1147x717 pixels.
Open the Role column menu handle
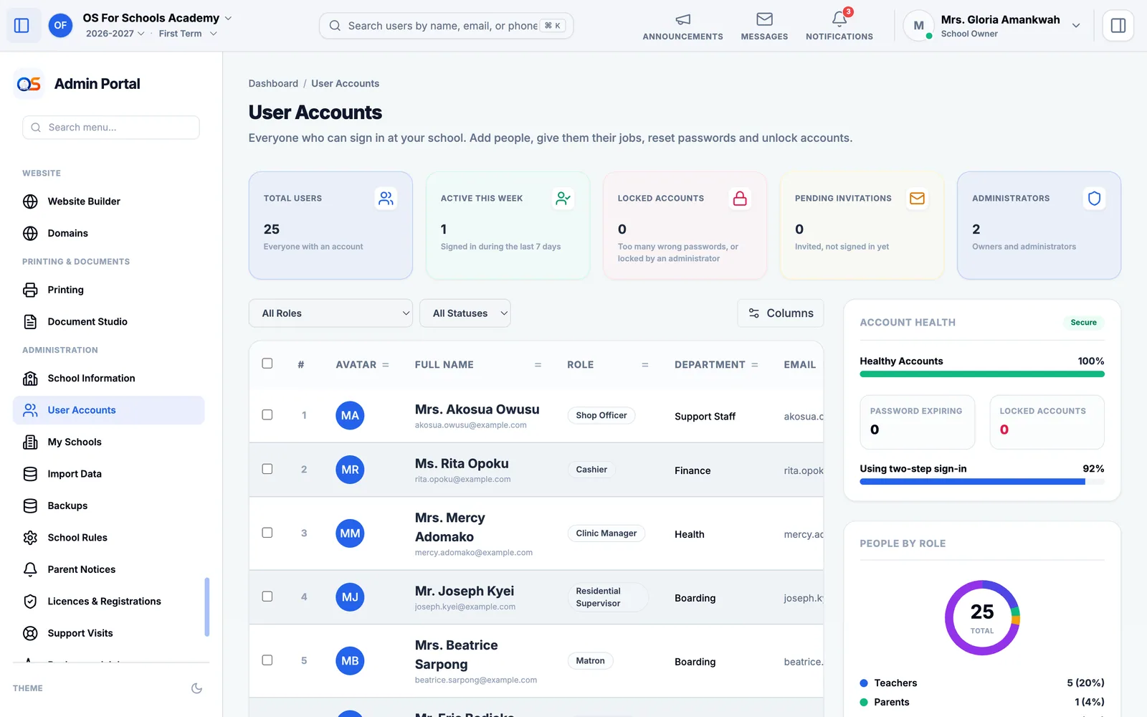645,365
